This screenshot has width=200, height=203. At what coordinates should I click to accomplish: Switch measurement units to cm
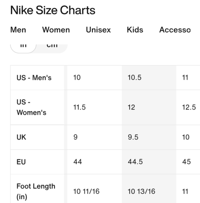[52, 49]
